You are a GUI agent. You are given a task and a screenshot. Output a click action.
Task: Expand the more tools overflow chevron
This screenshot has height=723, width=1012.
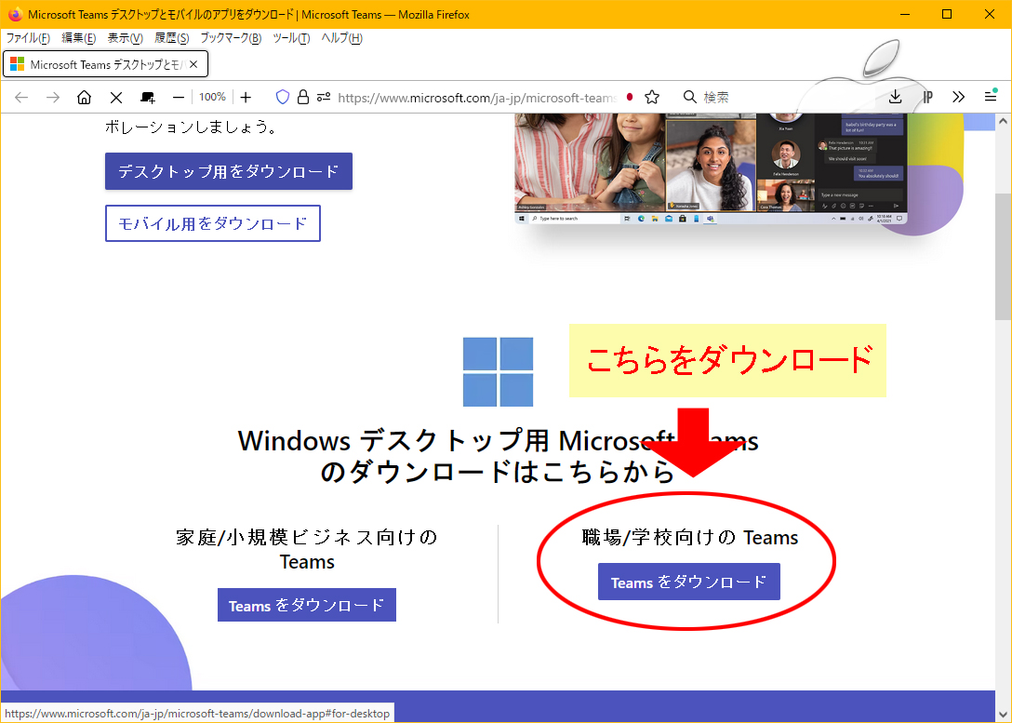959,97
